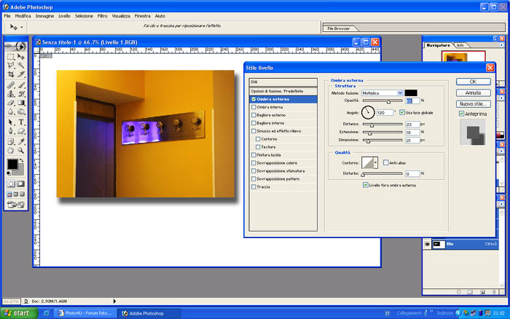Open the tool preset picker arrow
510x319 pixels.
[x=21, y=28]
